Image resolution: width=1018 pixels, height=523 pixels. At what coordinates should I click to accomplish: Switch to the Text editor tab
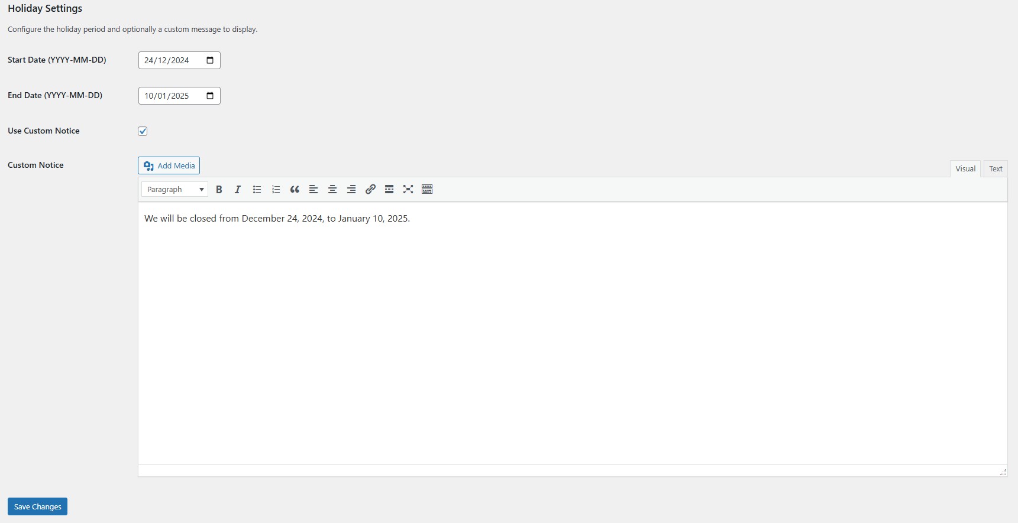pos(996,168)
